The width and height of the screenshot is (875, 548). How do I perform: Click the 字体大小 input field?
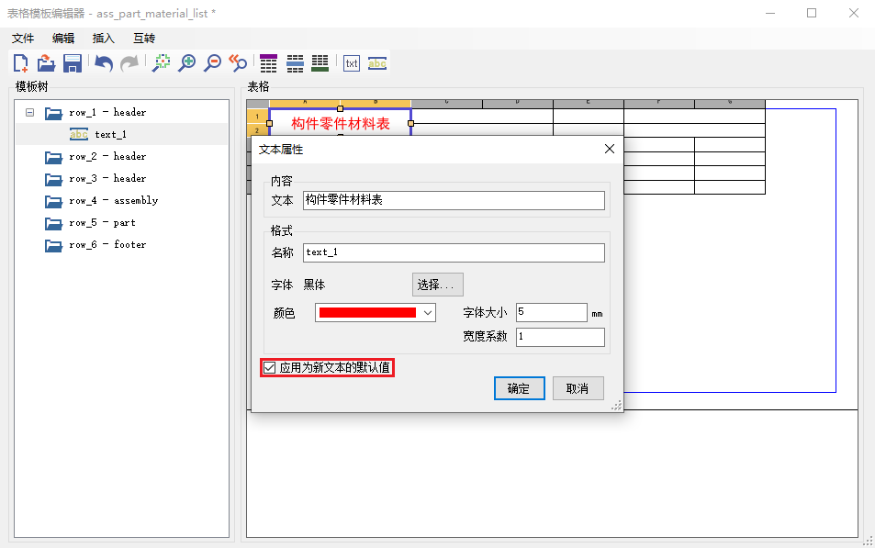[551, 313]
